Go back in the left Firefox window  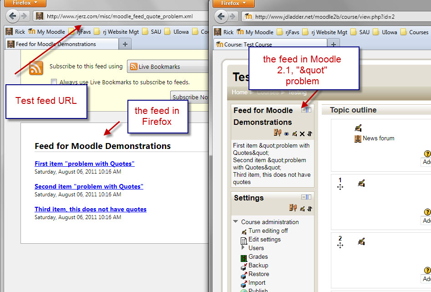pos(13,16)
